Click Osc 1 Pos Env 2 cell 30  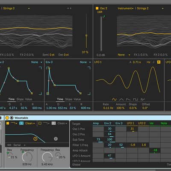109,129
